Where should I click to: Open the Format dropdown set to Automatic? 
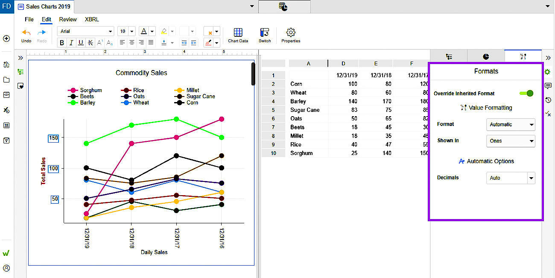click(x=511, y=125)
